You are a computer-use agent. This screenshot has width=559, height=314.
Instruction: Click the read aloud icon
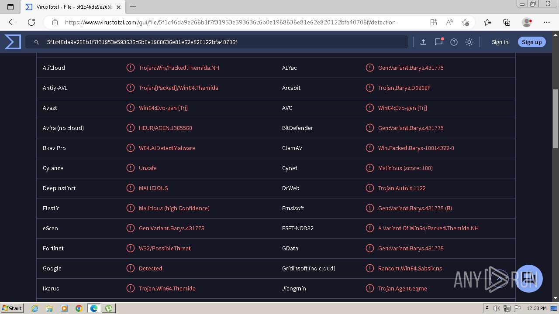click(449, 22)
